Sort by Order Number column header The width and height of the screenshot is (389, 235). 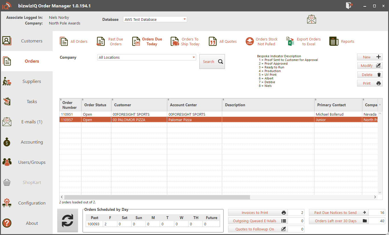(x=70, y=105)
